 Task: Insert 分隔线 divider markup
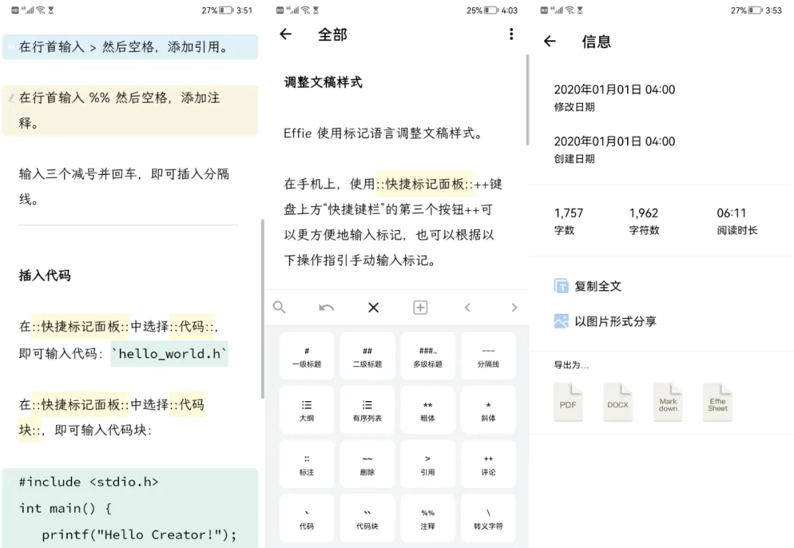[x=488, y=356]
